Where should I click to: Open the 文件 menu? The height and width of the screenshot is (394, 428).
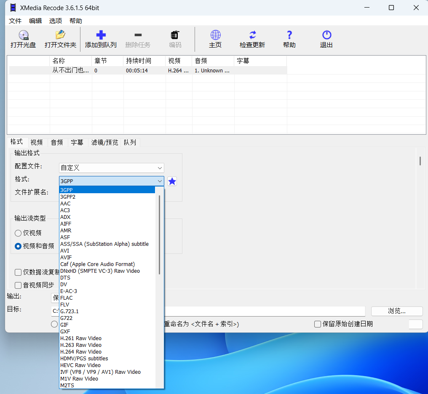(15, 21)
